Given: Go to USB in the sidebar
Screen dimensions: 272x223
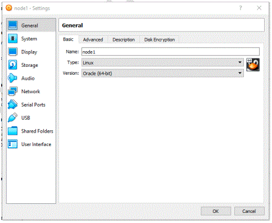Looking at the screenshot, I should click(31, 118).
